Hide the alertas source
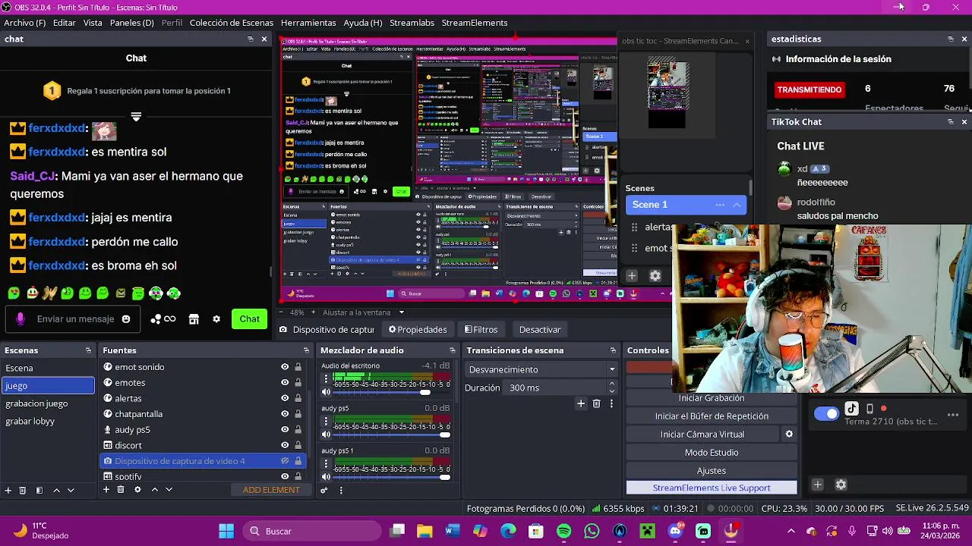This screenshot has width=972, height=546. 285,398
